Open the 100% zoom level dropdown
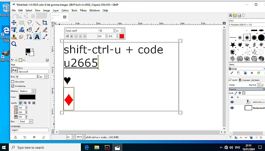Image resolution: width=265 pixels, height=151 pixels. (x=84, y=137)
